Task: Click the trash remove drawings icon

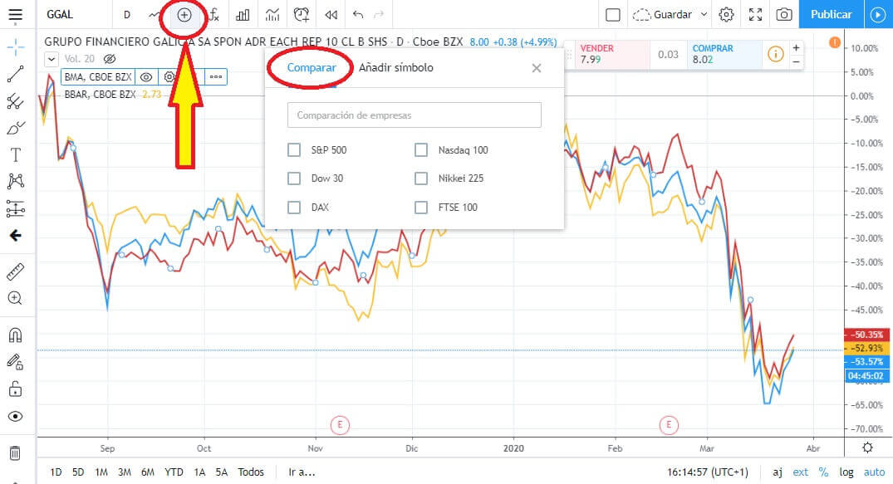Action: (x=15, y=453)
